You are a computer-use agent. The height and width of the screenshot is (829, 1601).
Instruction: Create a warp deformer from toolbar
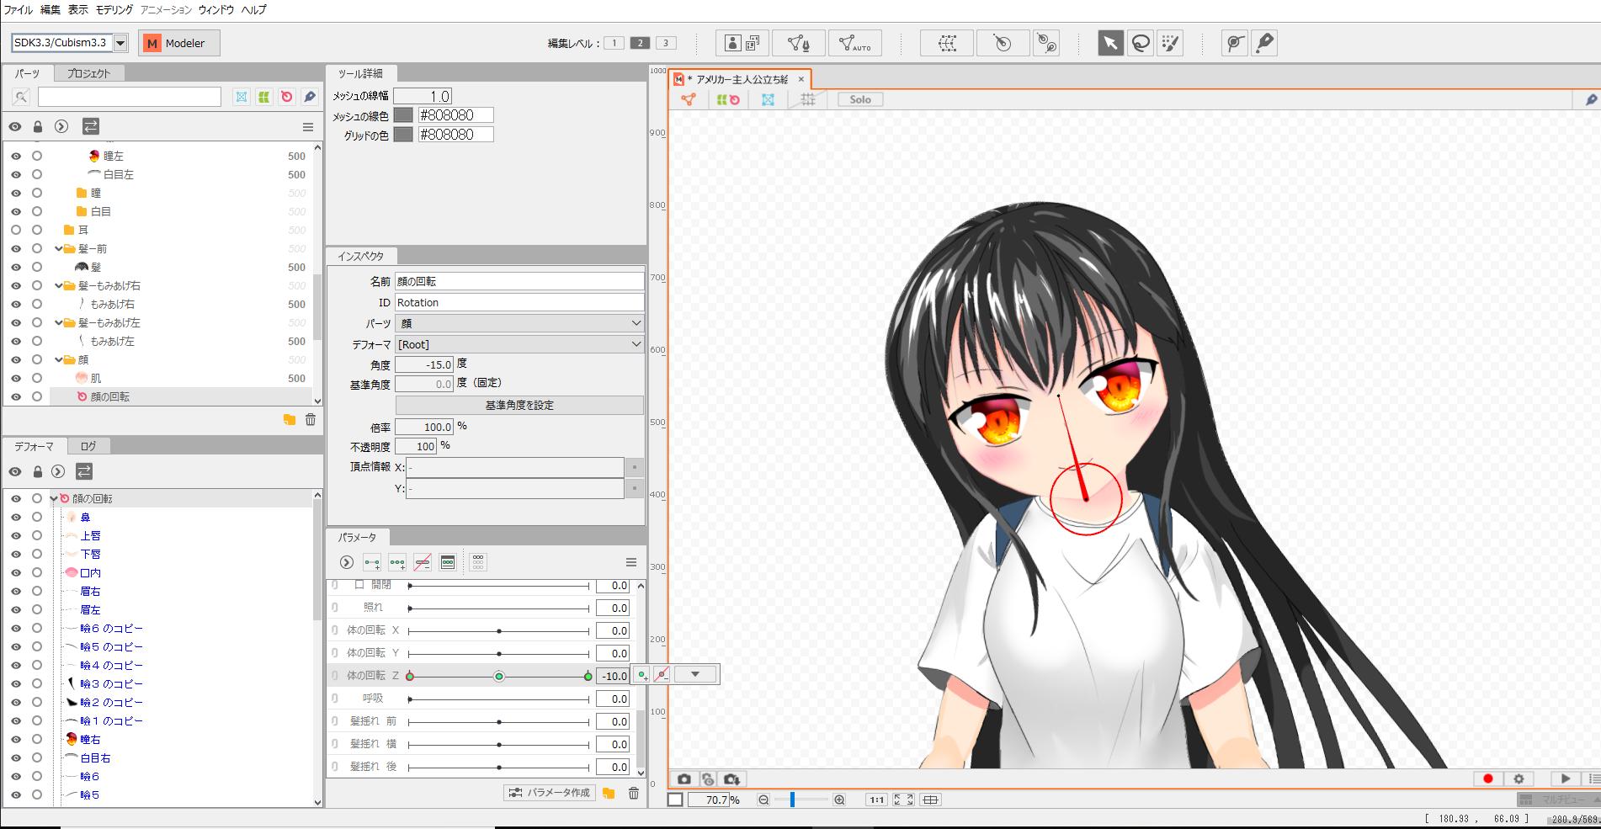pos(947,43)
